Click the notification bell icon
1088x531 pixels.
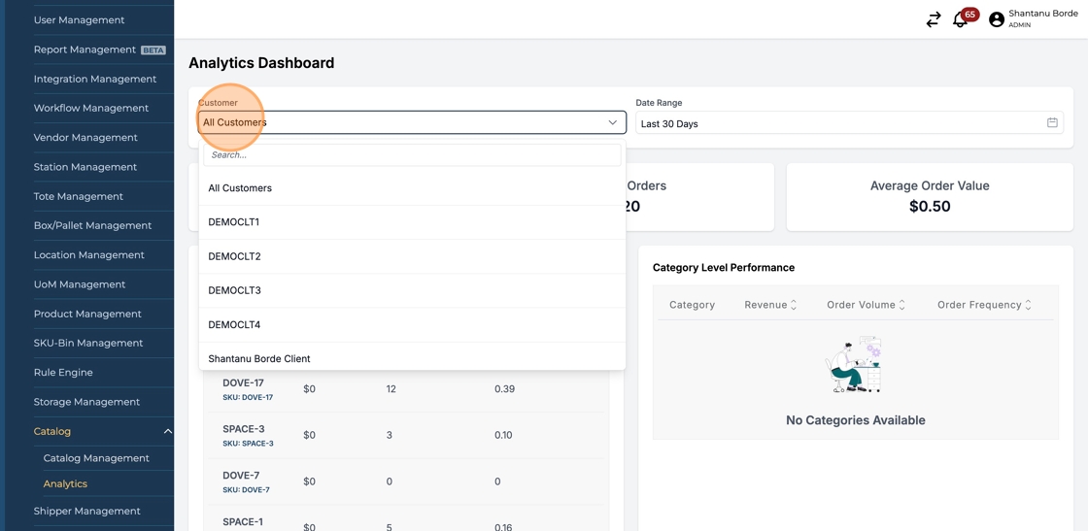coord(960,19)
